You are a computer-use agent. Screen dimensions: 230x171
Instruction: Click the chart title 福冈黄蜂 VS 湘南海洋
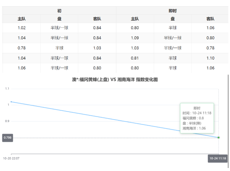coord(114,80)
